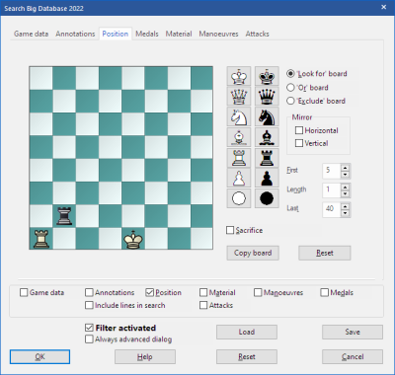Decrease the Length value with down arrow

pyautogui.click(x=345, y=193)
